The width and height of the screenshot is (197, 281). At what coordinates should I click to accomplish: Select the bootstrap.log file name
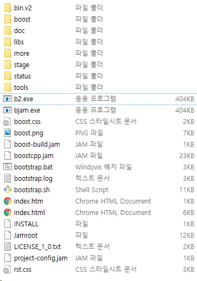pos(34,179)
